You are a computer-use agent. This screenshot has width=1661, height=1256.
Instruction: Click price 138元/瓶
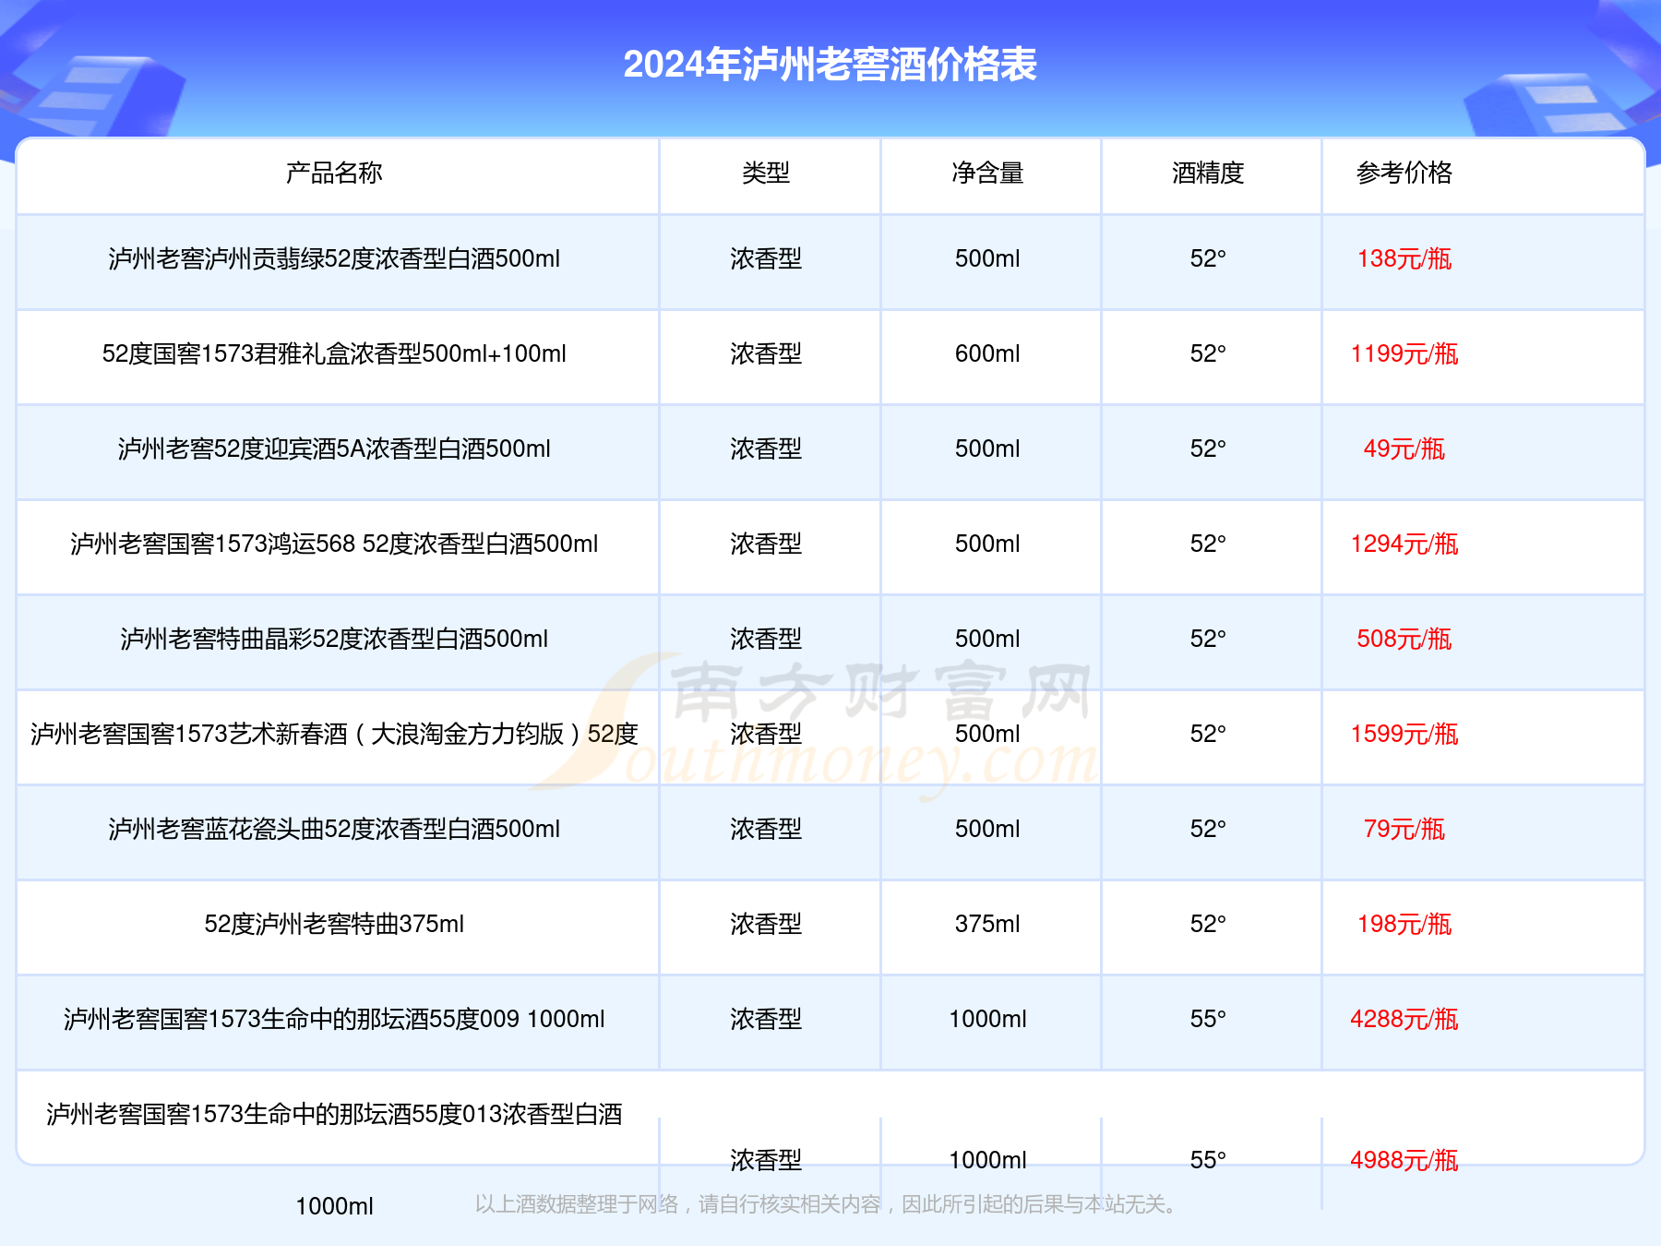[1404, 259]
